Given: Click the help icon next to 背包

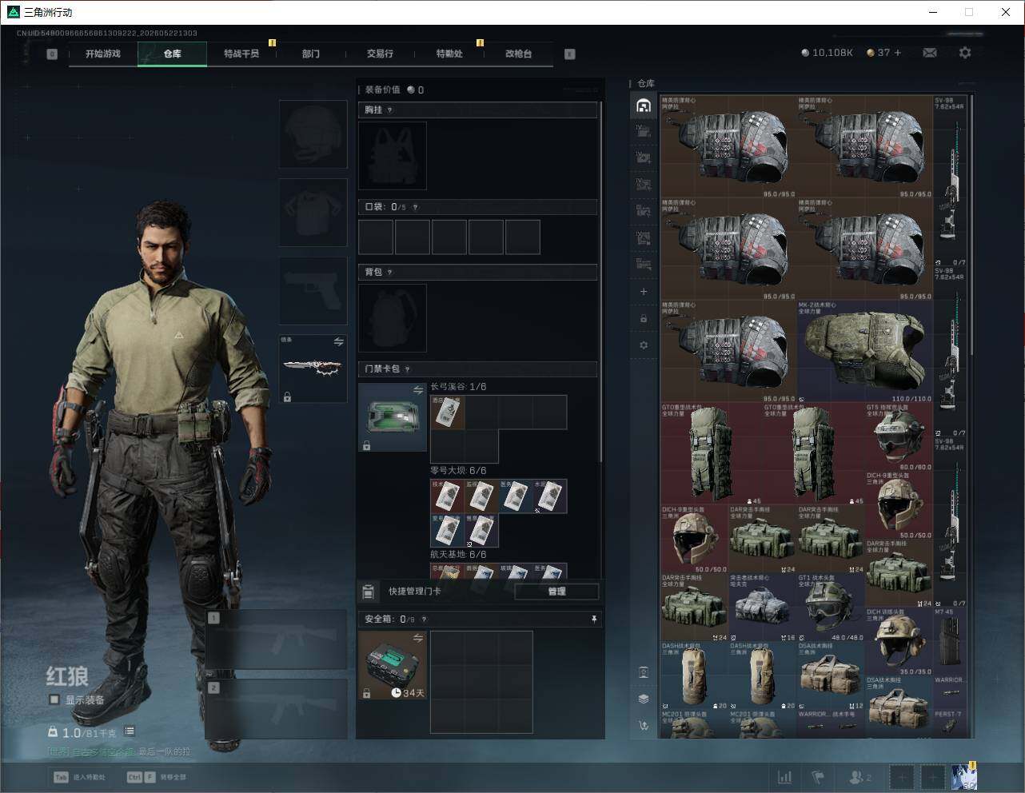Looking at the screenshot, I should (x=390, y=273).
